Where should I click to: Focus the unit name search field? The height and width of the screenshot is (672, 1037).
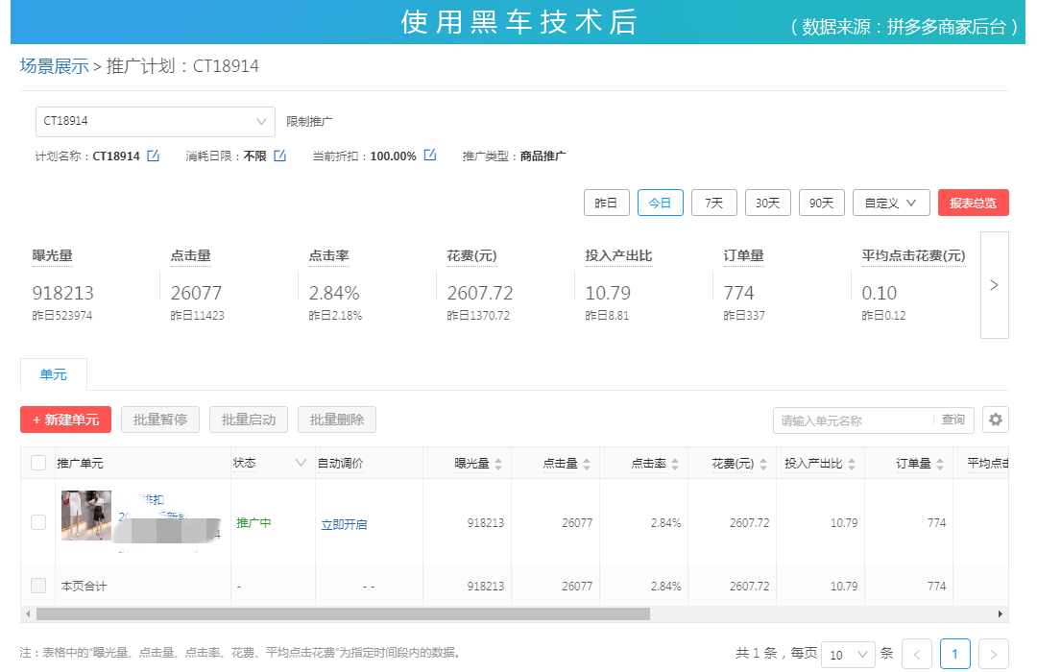pyautogui.click(x=854, y=420)
